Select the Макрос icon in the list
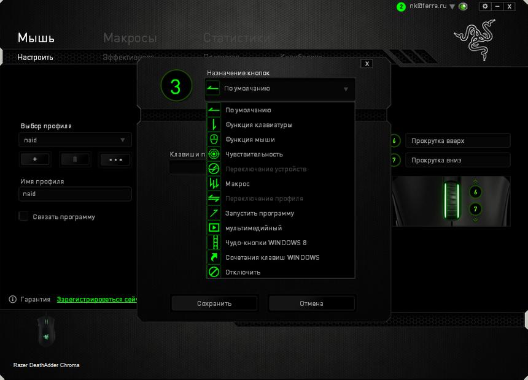Viewport: 528px width, 380px height. tap(214, 184)
